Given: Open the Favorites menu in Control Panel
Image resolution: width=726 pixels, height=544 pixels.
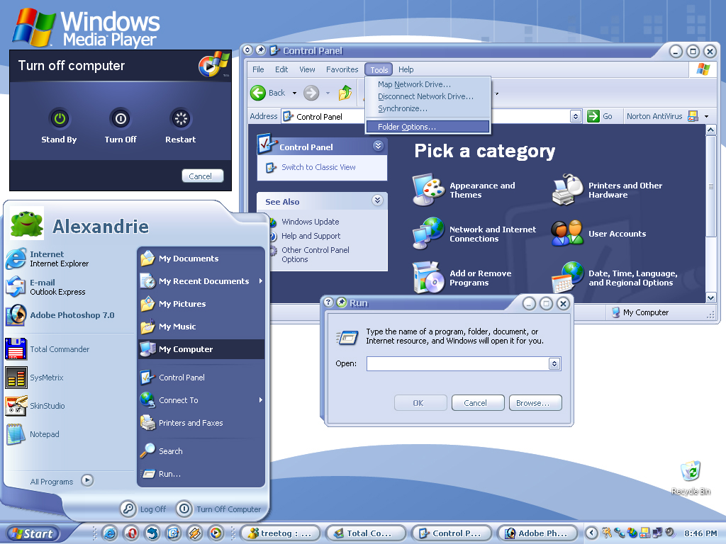Looking at the screenshot, I should 342,69.
